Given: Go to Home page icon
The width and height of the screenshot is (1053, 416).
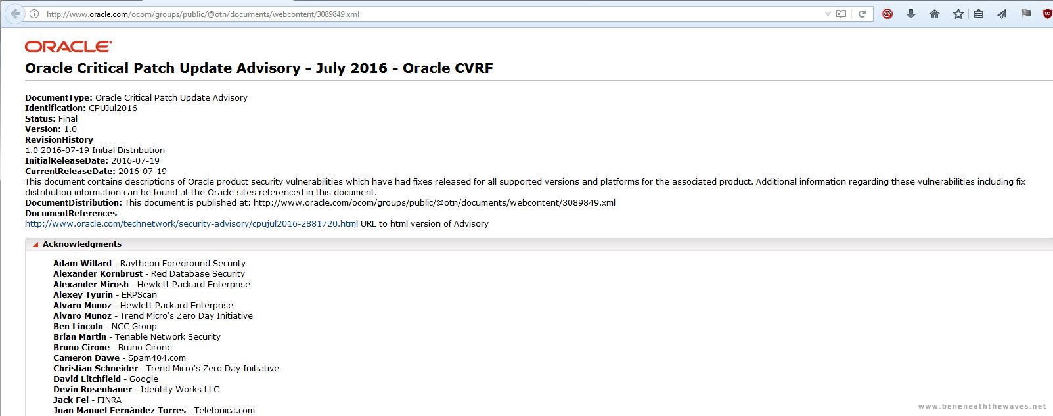Looking at the screenshot, I should (935, 14).
